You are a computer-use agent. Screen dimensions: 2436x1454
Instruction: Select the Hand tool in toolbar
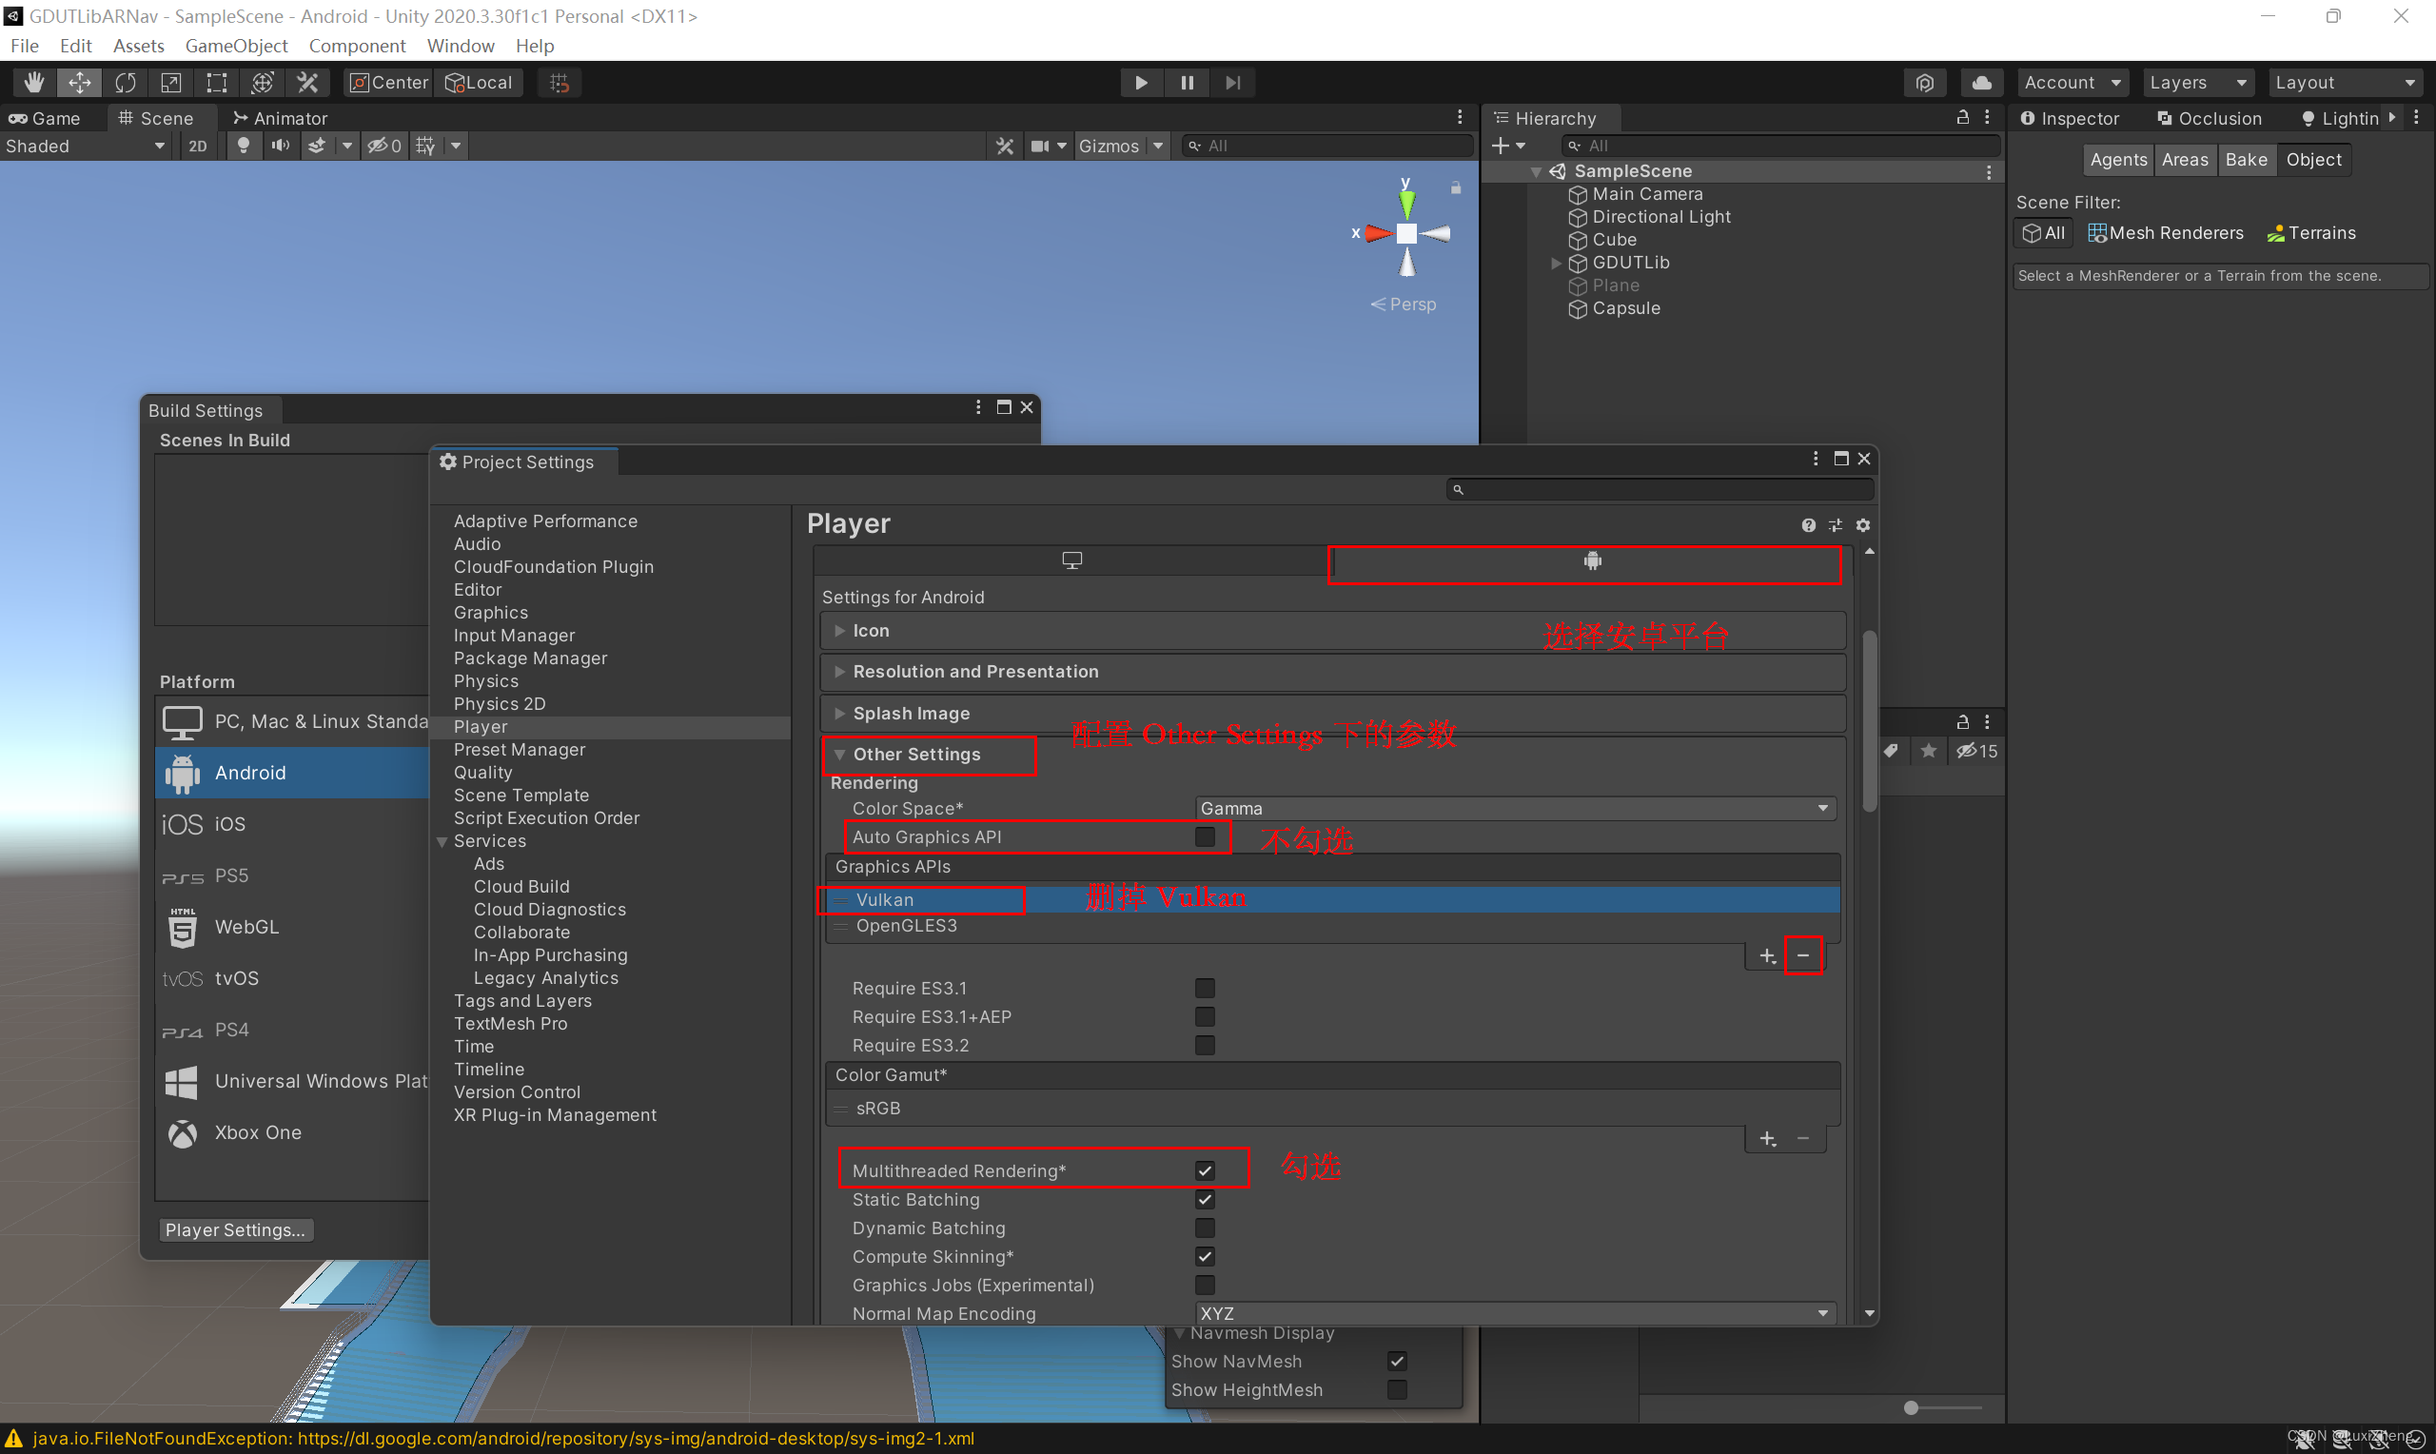tap(34, 82)
